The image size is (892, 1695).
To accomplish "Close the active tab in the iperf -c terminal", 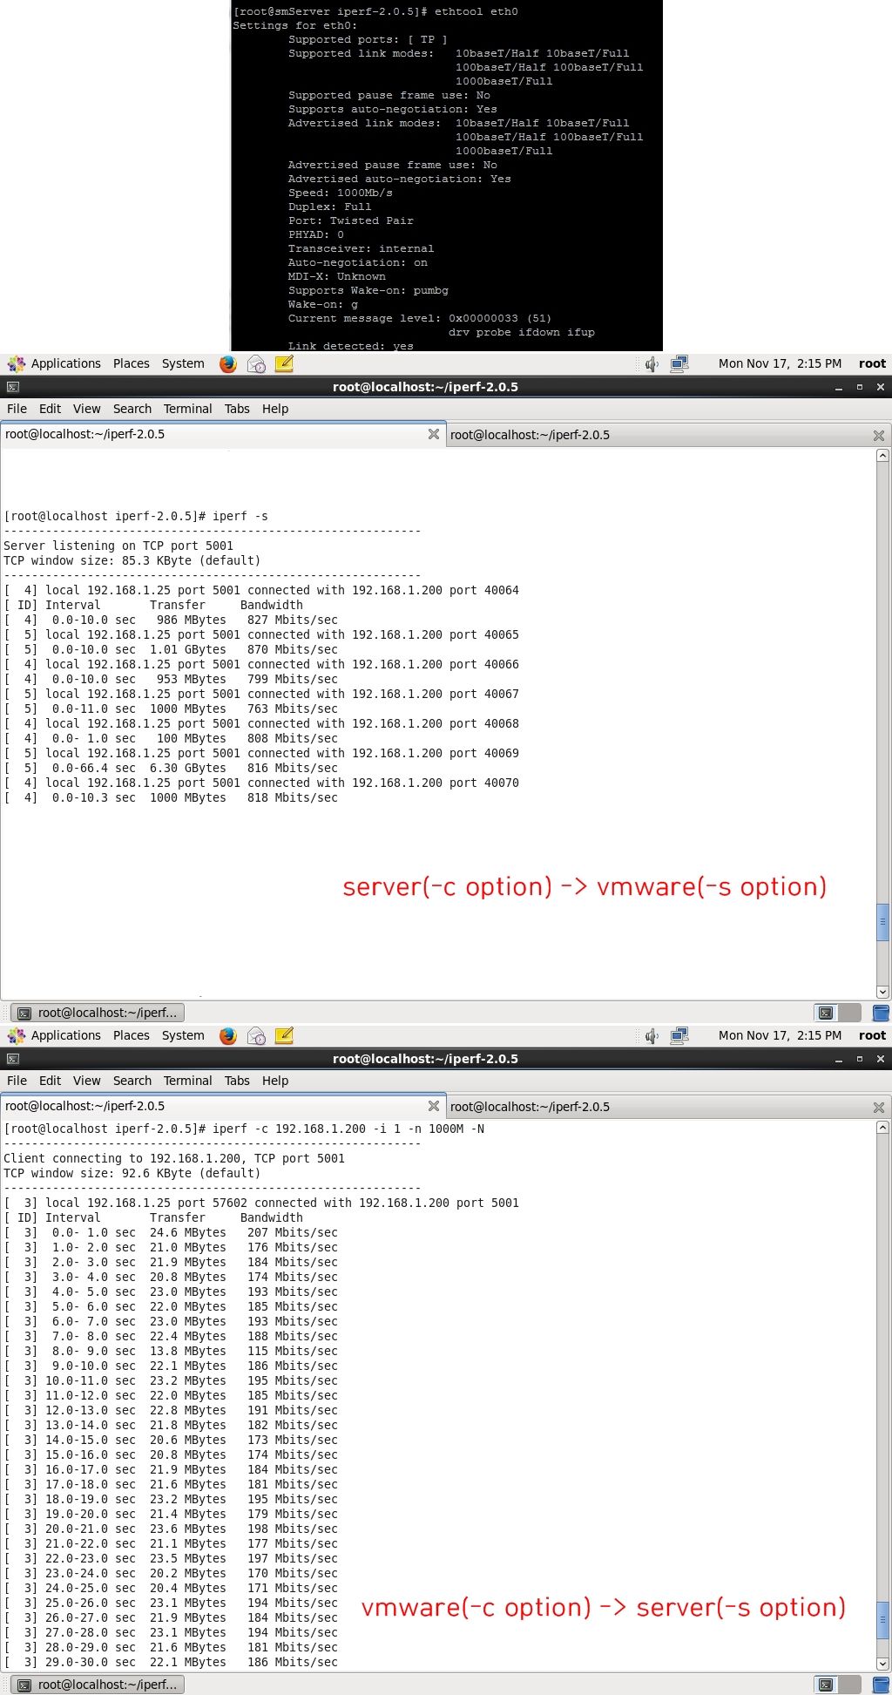I will point(433,1106).
